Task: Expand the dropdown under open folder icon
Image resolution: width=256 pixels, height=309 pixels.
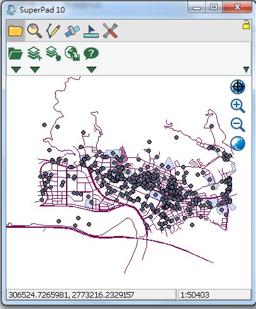Action: coord(16,69)
